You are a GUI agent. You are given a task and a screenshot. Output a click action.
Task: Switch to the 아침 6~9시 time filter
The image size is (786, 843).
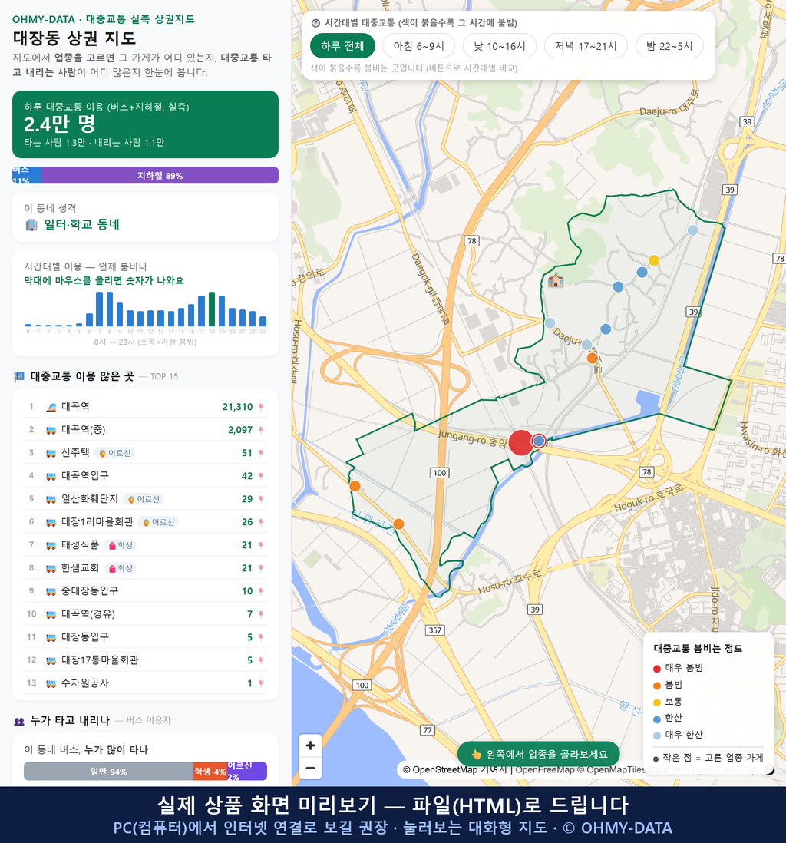(419, 46)
